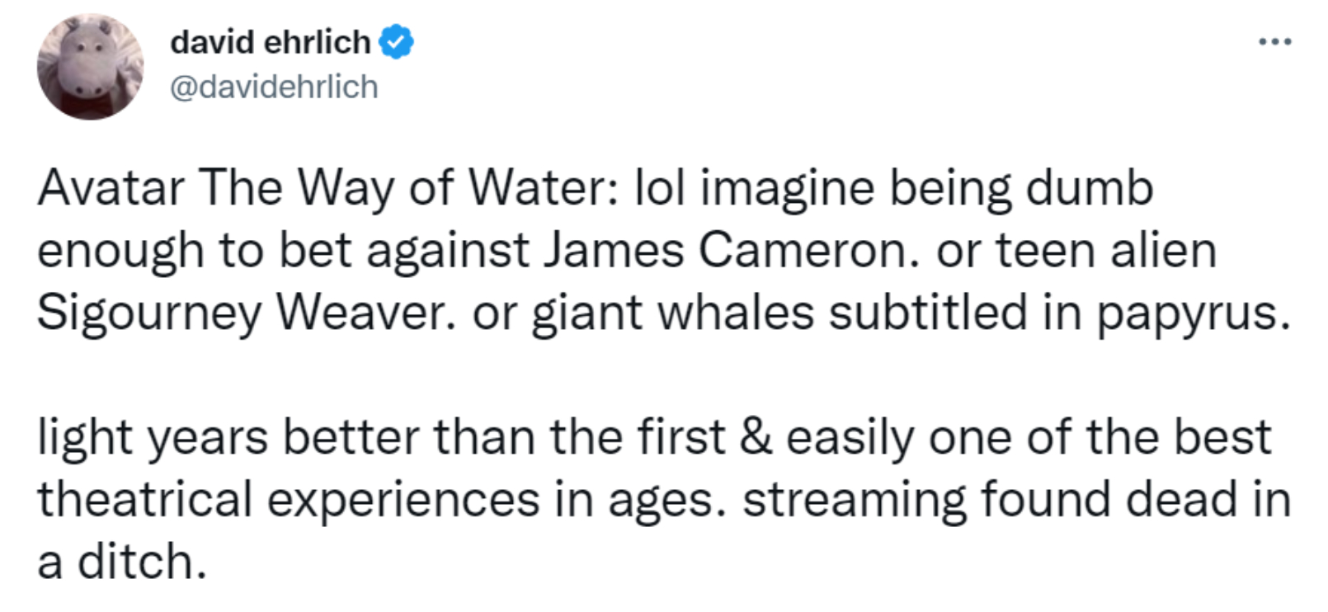1328x612 pixels.
Task: Visit the @davidehrlich handle profile
Action: click(x=274, y=87)
